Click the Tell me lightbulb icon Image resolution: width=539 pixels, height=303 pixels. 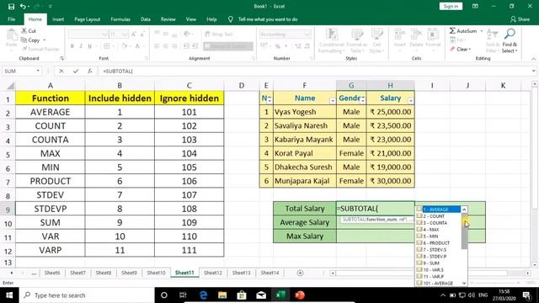pos(230,19)
